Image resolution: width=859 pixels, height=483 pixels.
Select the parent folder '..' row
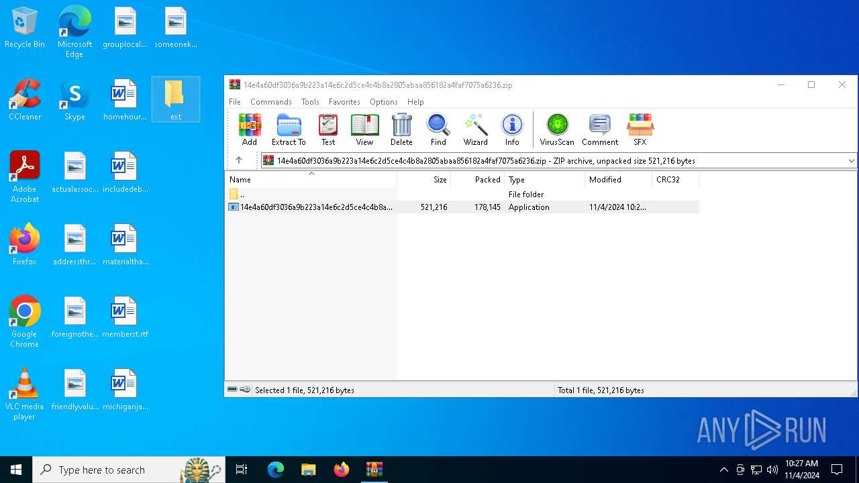pyautogui.click(x=462, y=194)
